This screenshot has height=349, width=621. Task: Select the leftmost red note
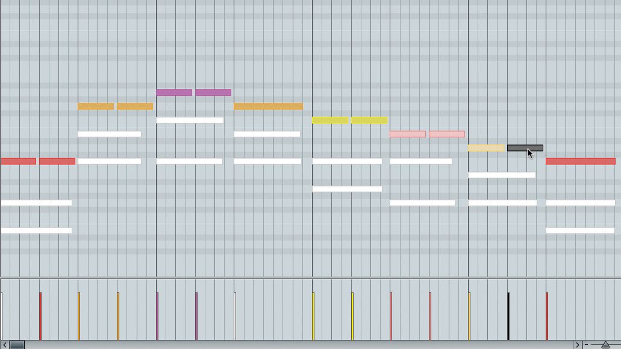18,161
